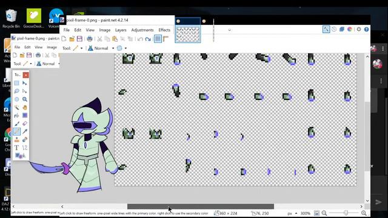Screen dimensions: 388x218
Task: Click Print icon in front window toolbar
Action: click(90, 39)
